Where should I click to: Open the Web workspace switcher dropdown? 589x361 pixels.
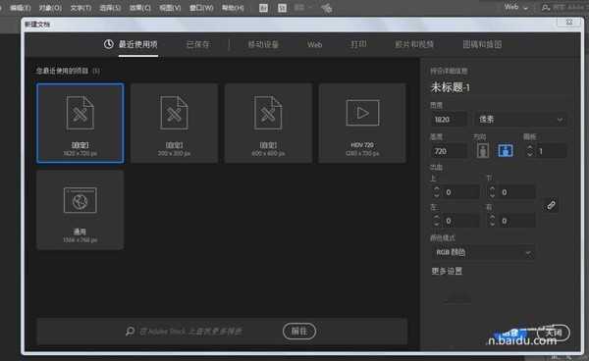(x=515, y=7)
